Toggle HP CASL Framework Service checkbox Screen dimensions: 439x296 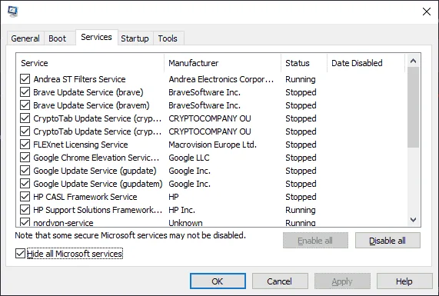tap(25, 197)
